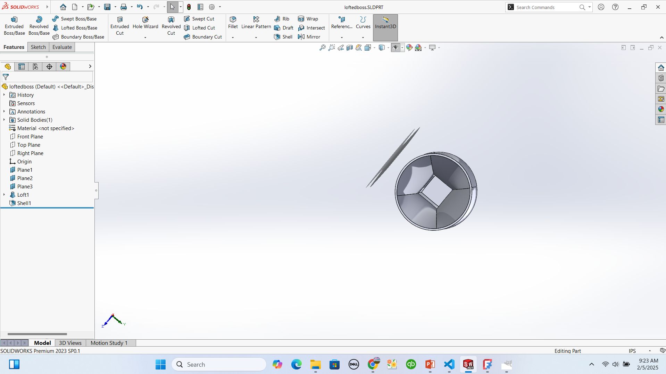The height and width of the screenshot is (374, 666).
Task: Open the Fillet dropdown arrow
Action: coord(233,37)
